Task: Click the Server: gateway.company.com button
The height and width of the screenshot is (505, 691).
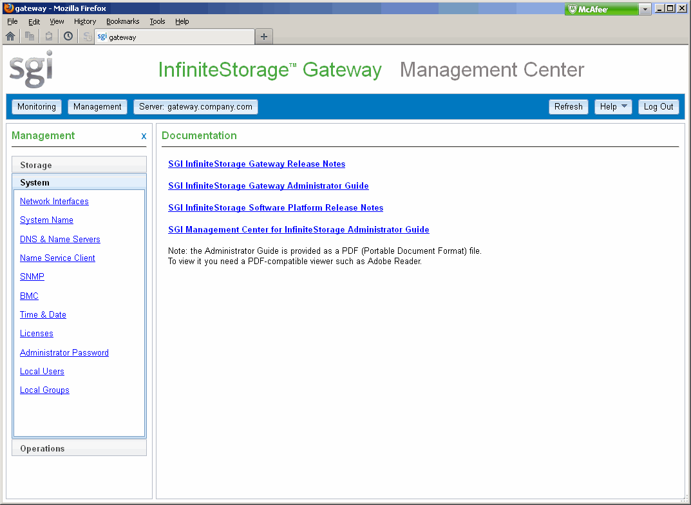Action: point(196,107)
